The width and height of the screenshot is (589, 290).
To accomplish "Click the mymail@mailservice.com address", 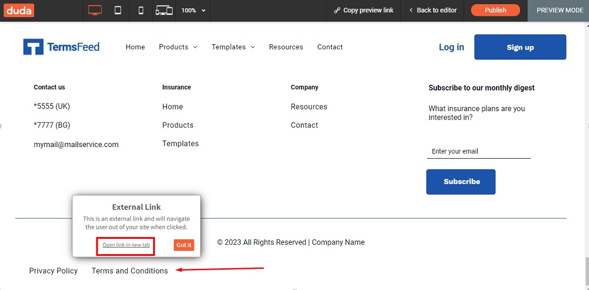I will [x=76, y=145].
